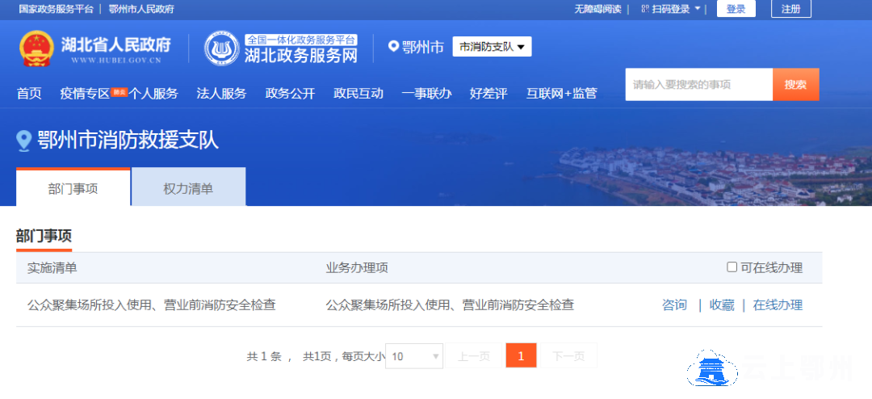Click the 国家政务服务平台 link
The image size is (872, 399).
coord(57,9)
